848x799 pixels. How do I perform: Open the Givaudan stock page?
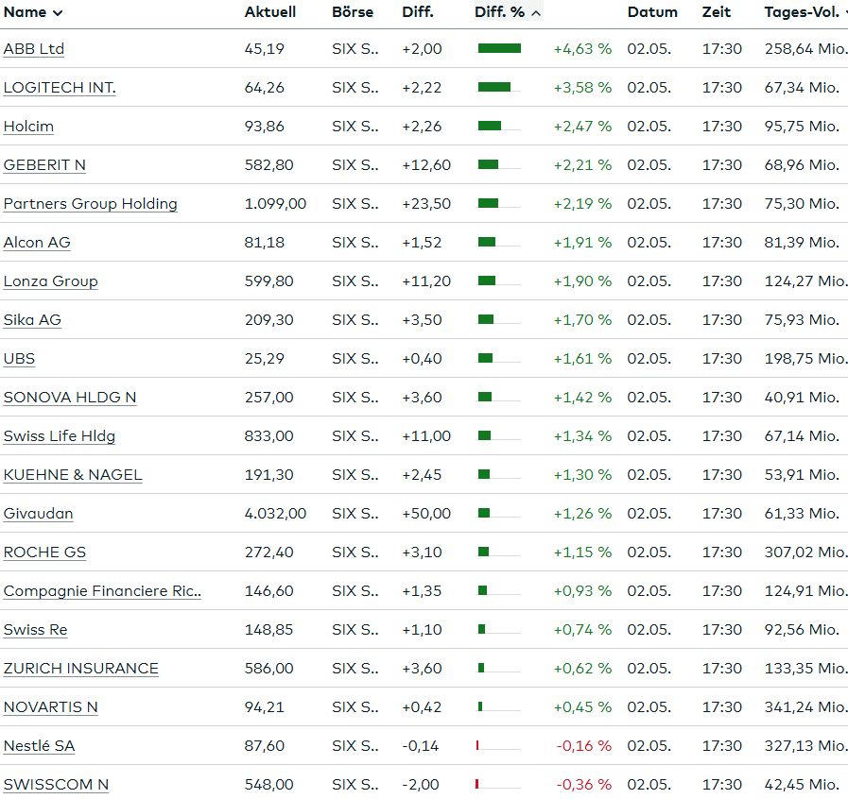pos(38,513)
